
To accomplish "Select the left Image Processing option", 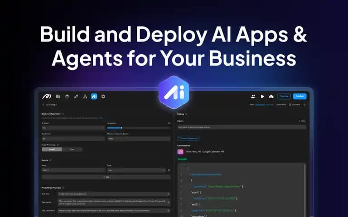I will [x=52, y=150].
